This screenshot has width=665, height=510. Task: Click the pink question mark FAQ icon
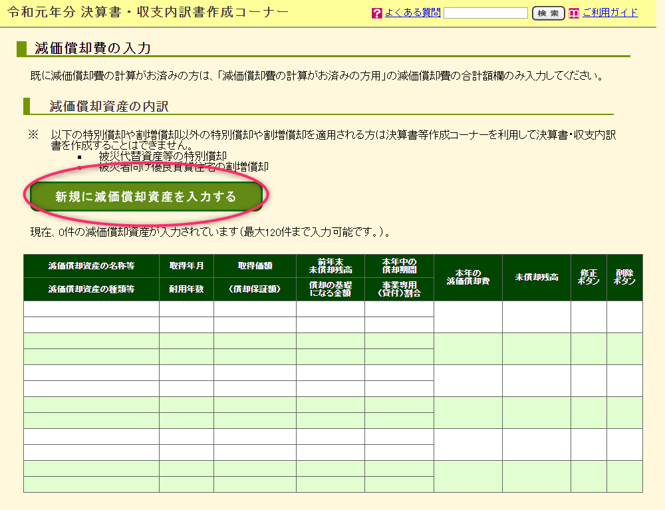point(376,13)
